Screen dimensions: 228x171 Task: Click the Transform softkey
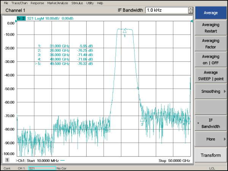click(211, 155)
